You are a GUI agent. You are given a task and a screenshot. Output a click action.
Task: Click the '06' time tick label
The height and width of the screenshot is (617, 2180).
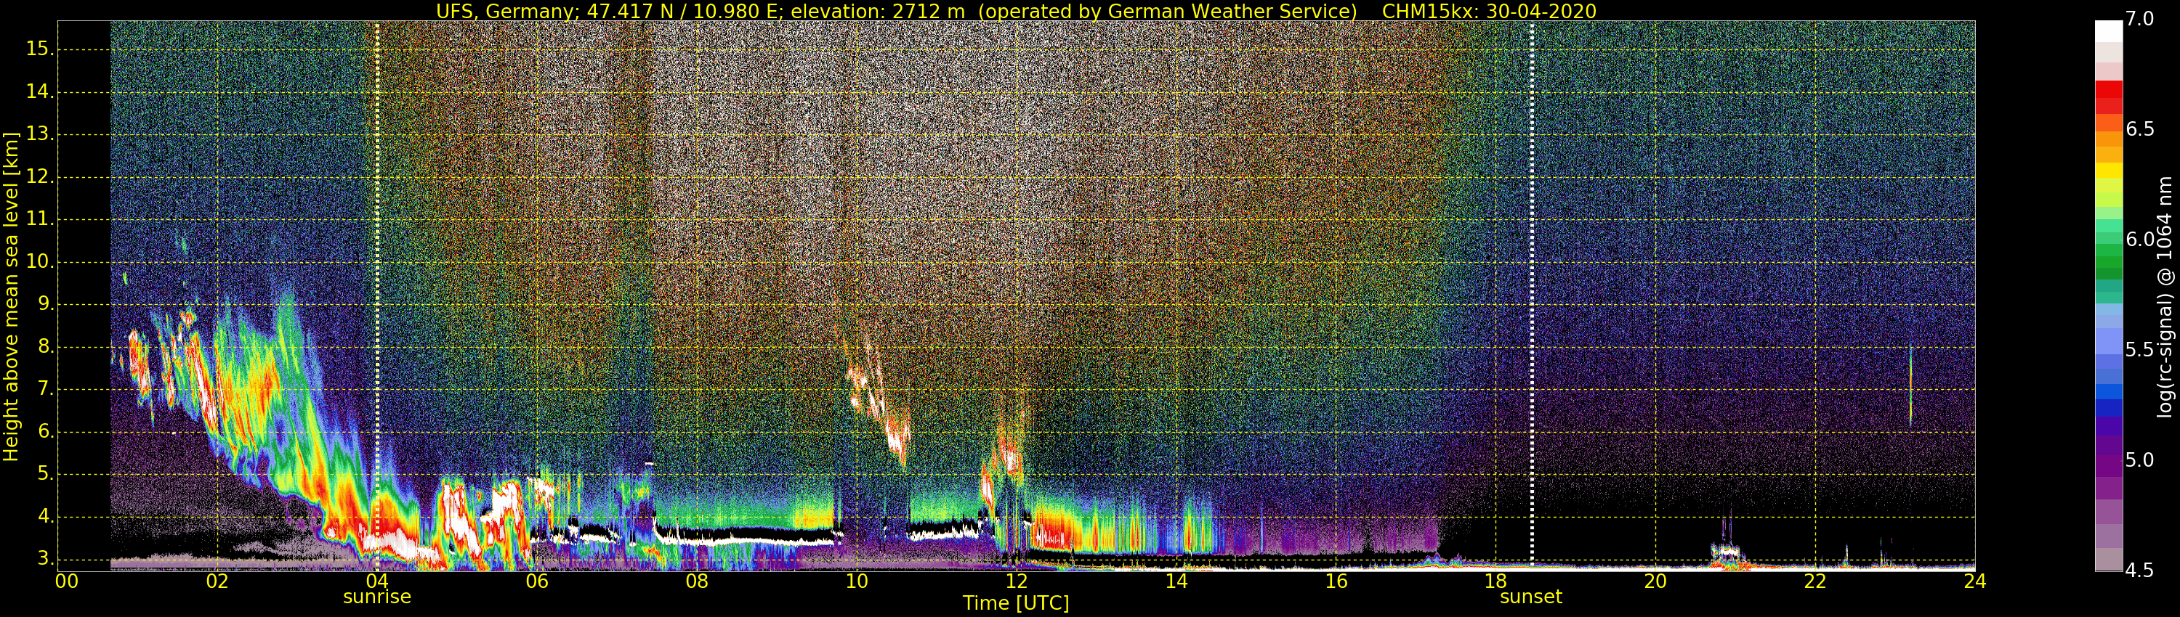tap(536, 581)
